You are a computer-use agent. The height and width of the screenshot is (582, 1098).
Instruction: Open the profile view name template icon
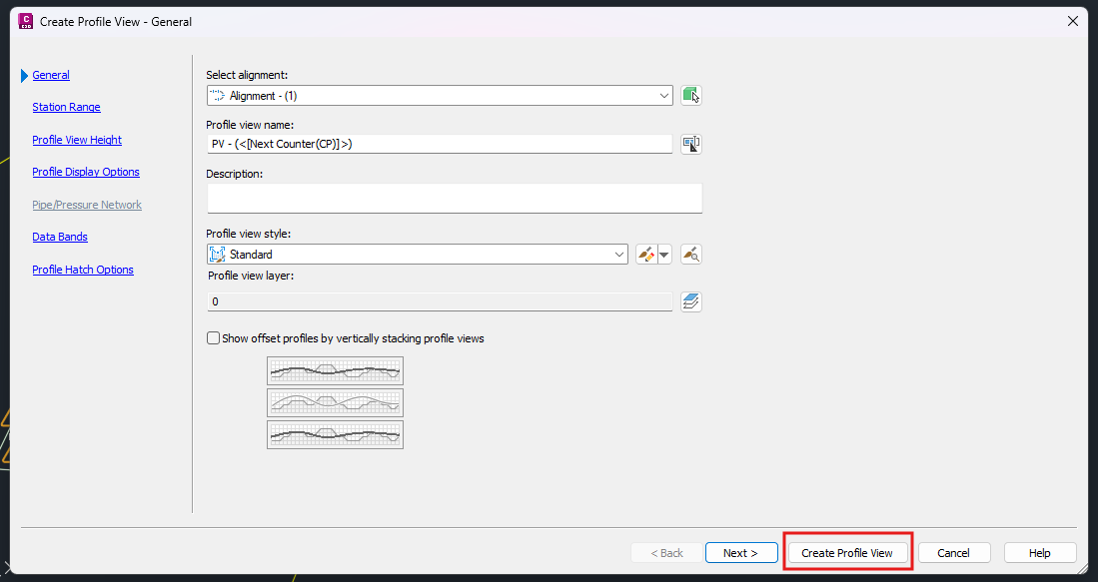tap(691, 144)
